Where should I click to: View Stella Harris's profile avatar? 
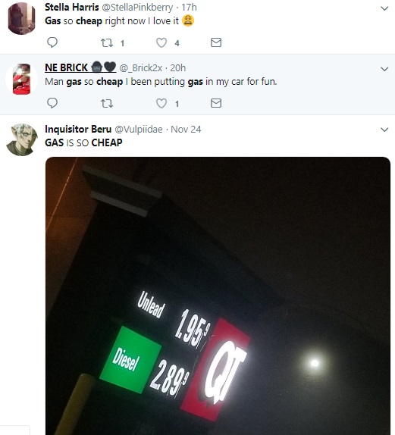pos(22,18)
